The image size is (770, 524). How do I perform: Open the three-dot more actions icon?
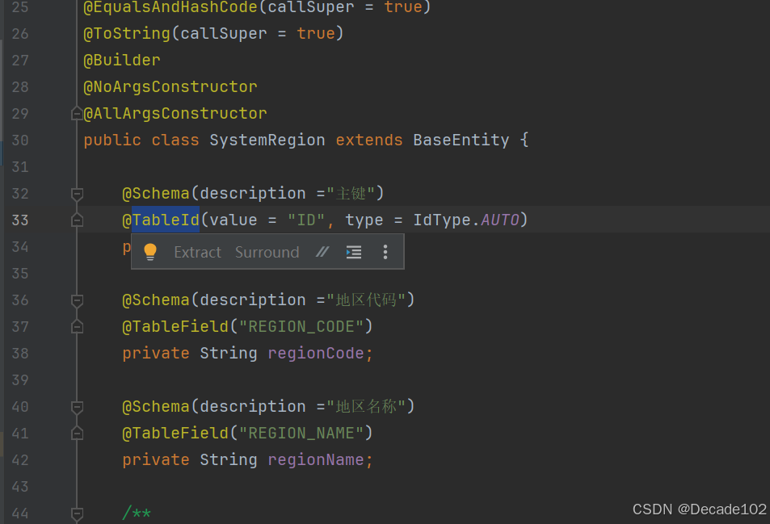(x=384, y=252)
